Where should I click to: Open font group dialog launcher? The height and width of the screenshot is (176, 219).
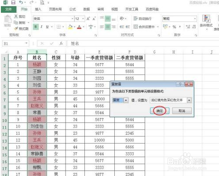pyautogui.click(x=96, y=35)
